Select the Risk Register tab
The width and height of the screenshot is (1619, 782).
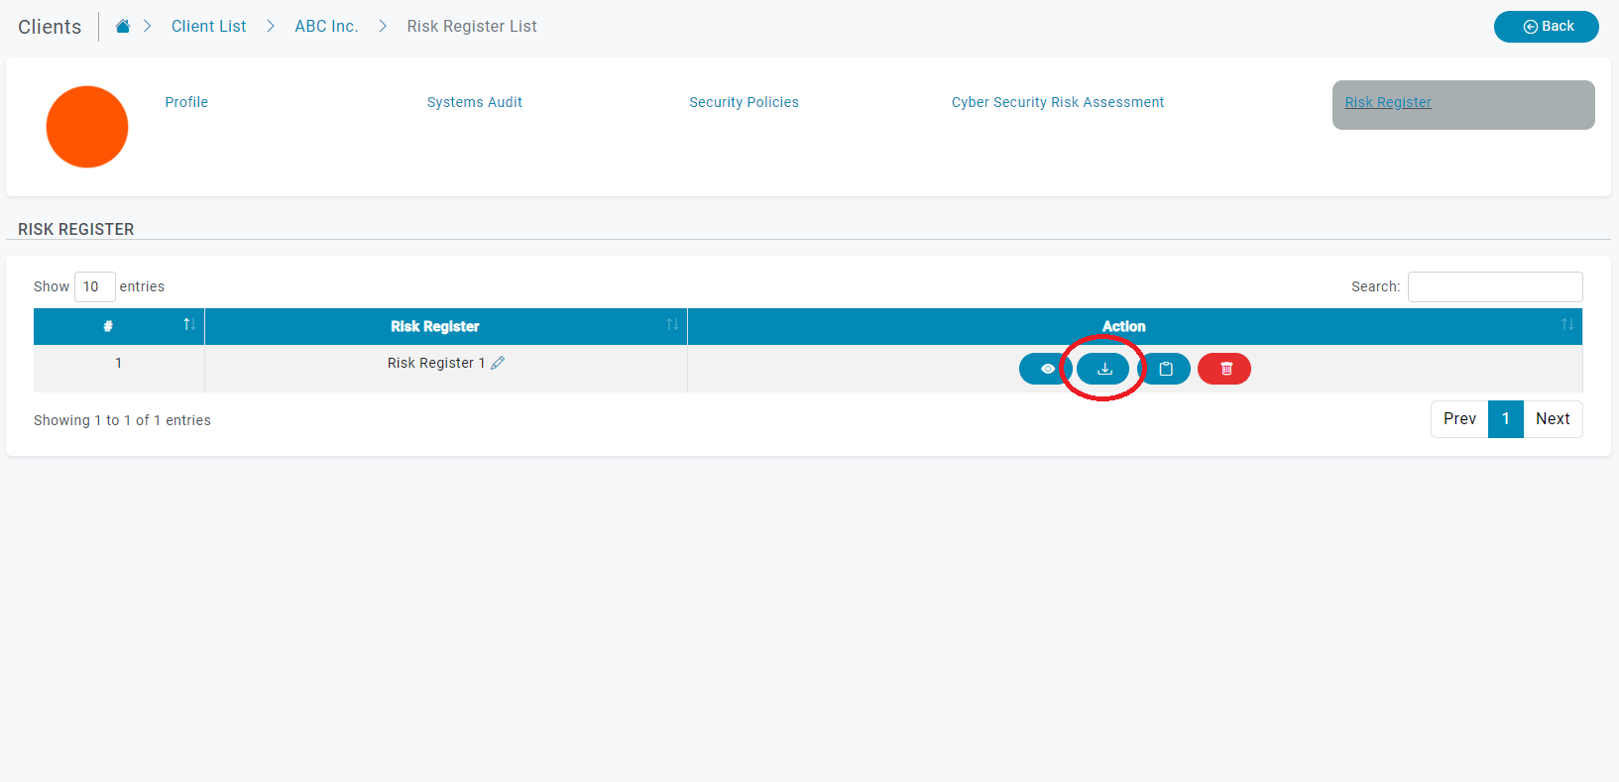(x=1387, y=102)
